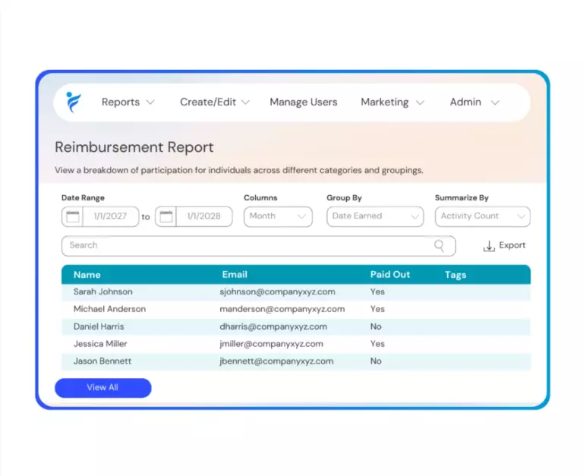Viewport: 583px width, 476px height.
Task: Expand the Reports chevron arrow
Action: pyautogui.click(x=150, y=102)
